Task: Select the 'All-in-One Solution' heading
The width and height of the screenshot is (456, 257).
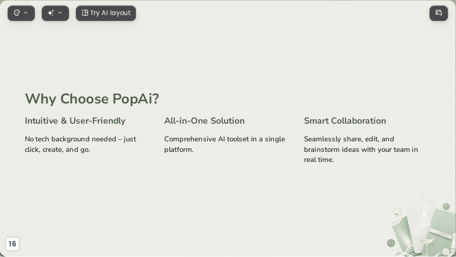Action: pyautogui.click(x=204, y=121)
